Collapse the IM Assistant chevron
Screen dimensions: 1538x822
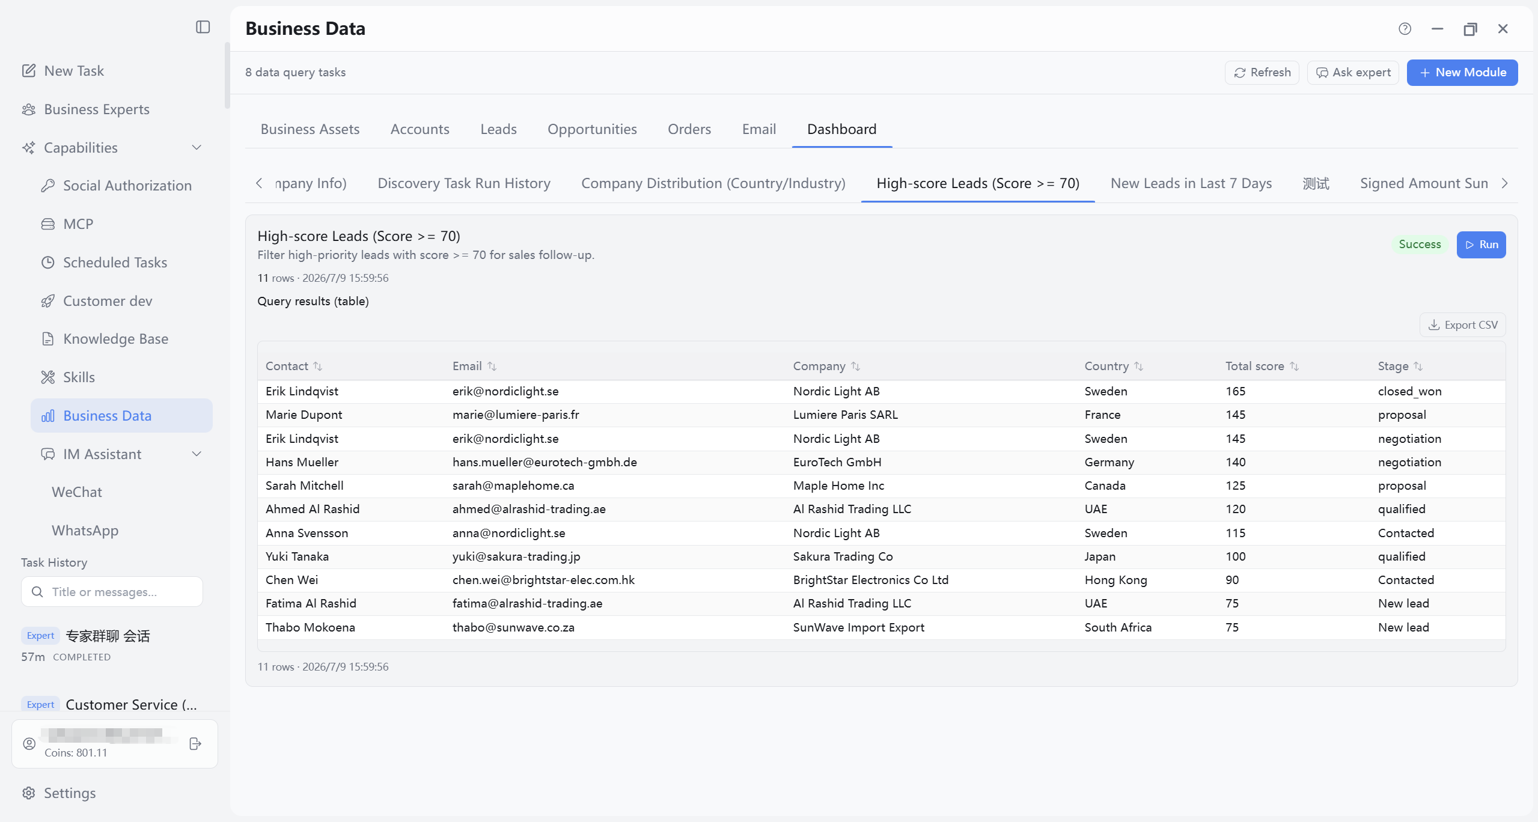197,454
